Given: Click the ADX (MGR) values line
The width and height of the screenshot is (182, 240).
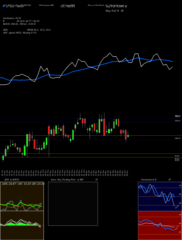Looking at the screenshot, I should coord(27,30).
